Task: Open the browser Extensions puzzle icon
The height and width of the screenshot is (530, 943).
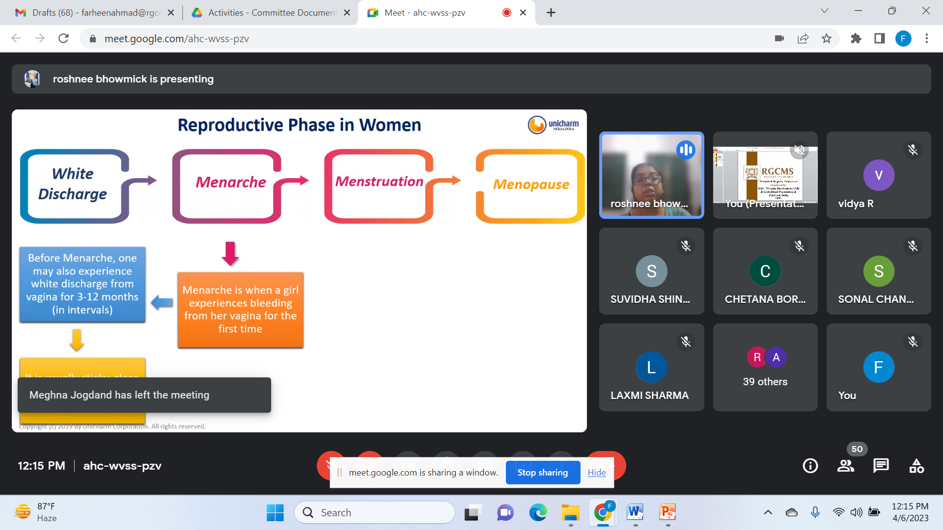Action: tap(856, 38)
